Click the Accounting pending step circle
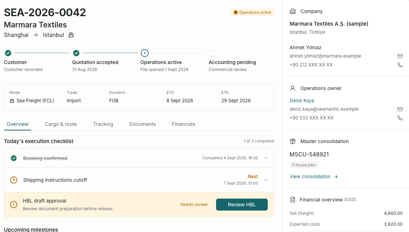Screen dimensions: 409x232 213,53
